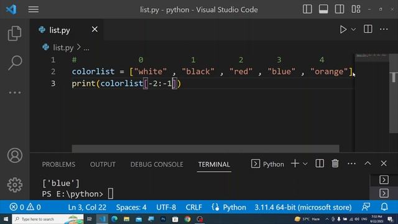Click Ln 3, Col 22 cursor position
The image size is (398, 224).
(87, 207)
